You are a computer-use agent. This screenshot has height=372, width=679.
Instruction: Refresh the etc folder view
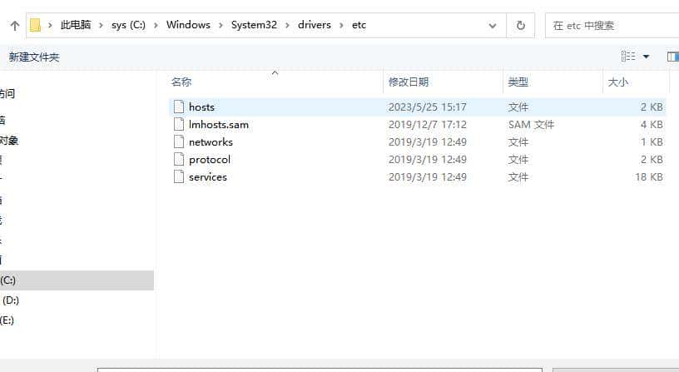[521, 26]
